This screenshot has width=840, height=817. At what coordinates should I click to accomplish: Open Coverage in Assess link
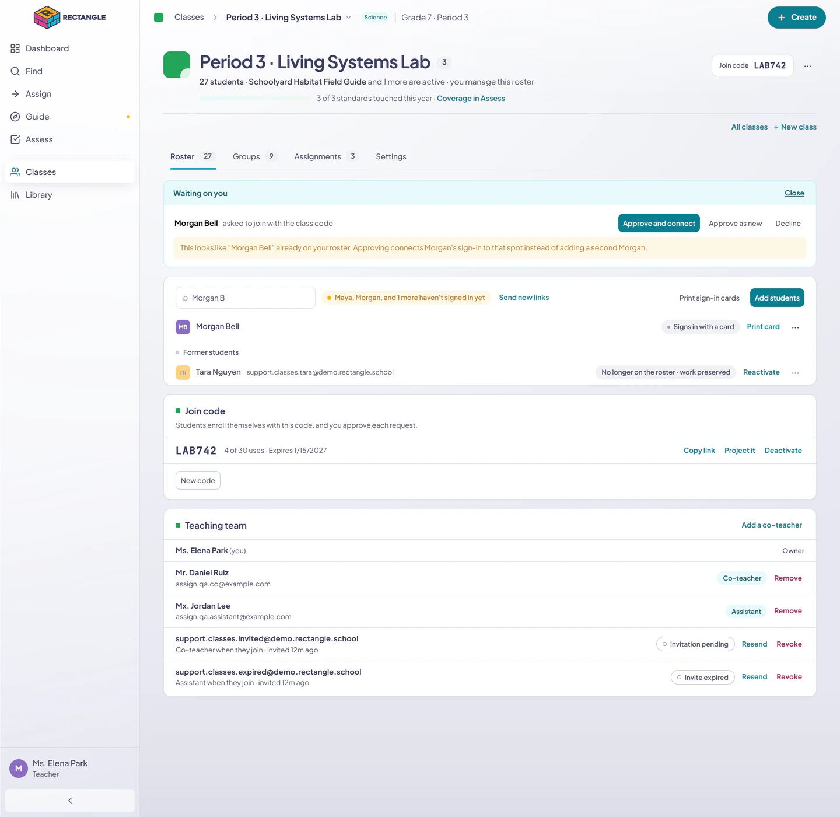[471, 99]
